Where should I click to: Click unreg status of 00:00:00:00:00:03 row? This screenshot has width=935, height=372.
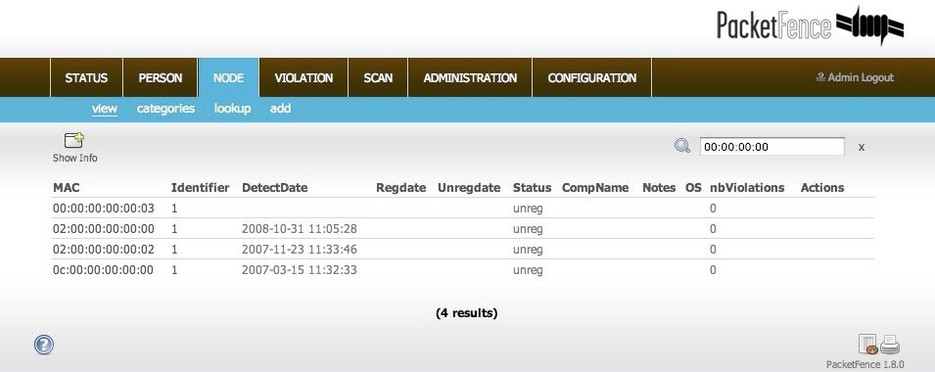tap(528, 209)
